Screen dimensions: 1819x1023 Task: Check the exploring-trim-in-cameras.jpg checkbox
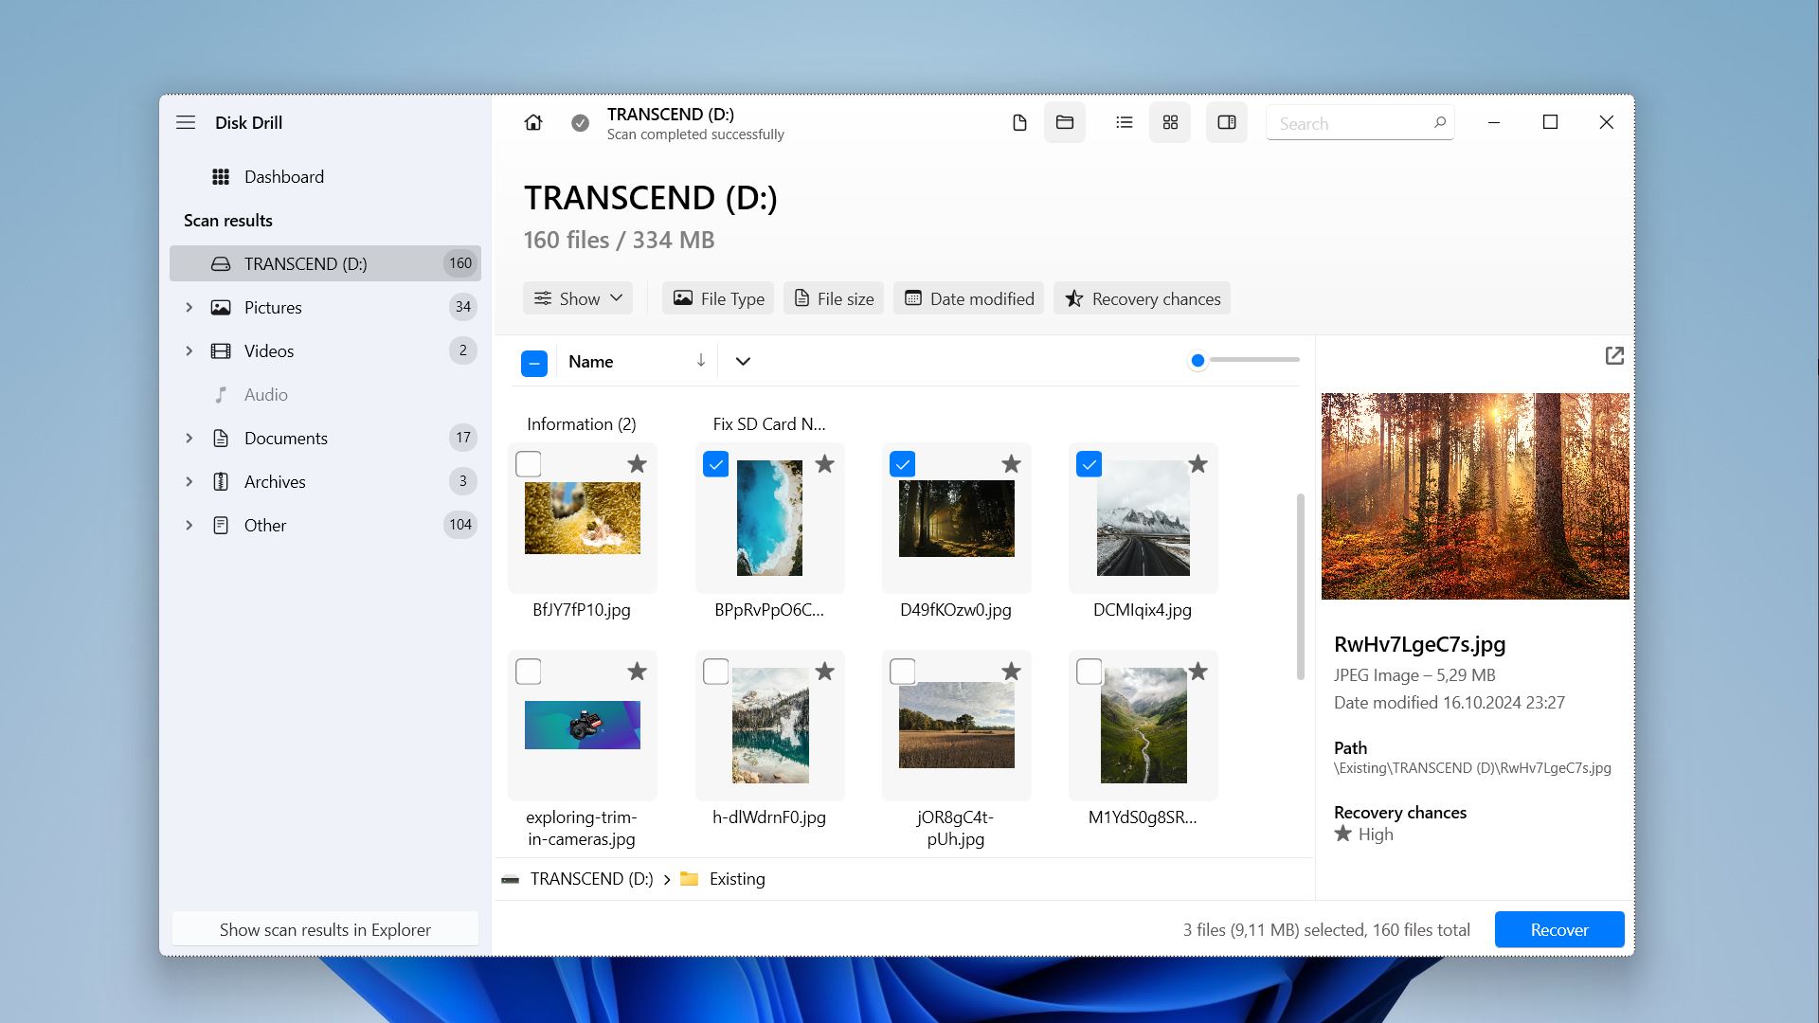click(x=529, y=672)
